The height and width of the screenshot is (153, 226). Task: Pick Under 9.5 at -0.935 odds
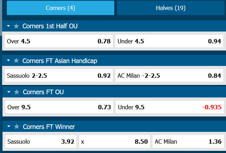point(169,107)
